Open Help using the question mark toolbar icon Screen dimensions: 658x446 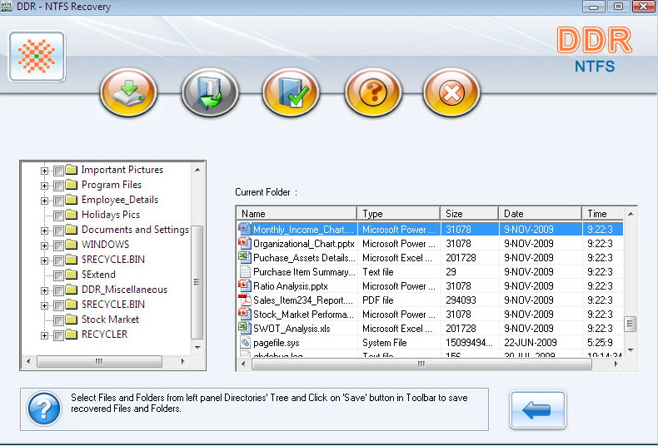pos(373,92)
